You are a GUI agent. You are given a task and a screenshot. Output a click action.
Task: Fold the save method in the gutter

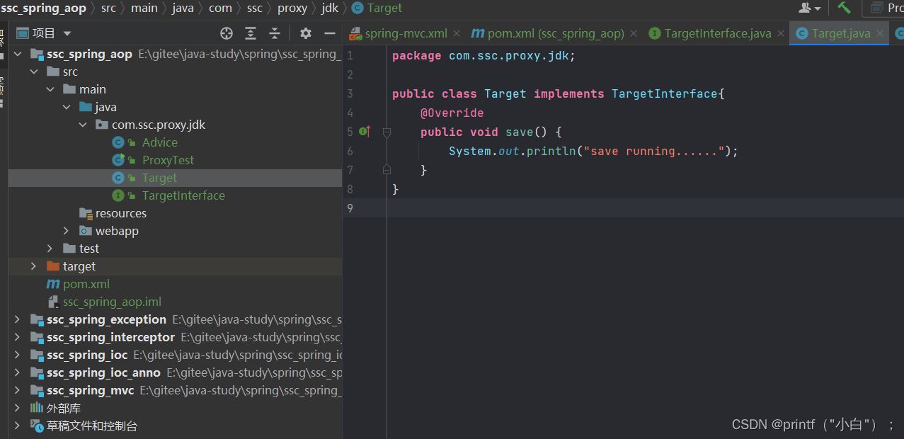click(x=387, y=132)
